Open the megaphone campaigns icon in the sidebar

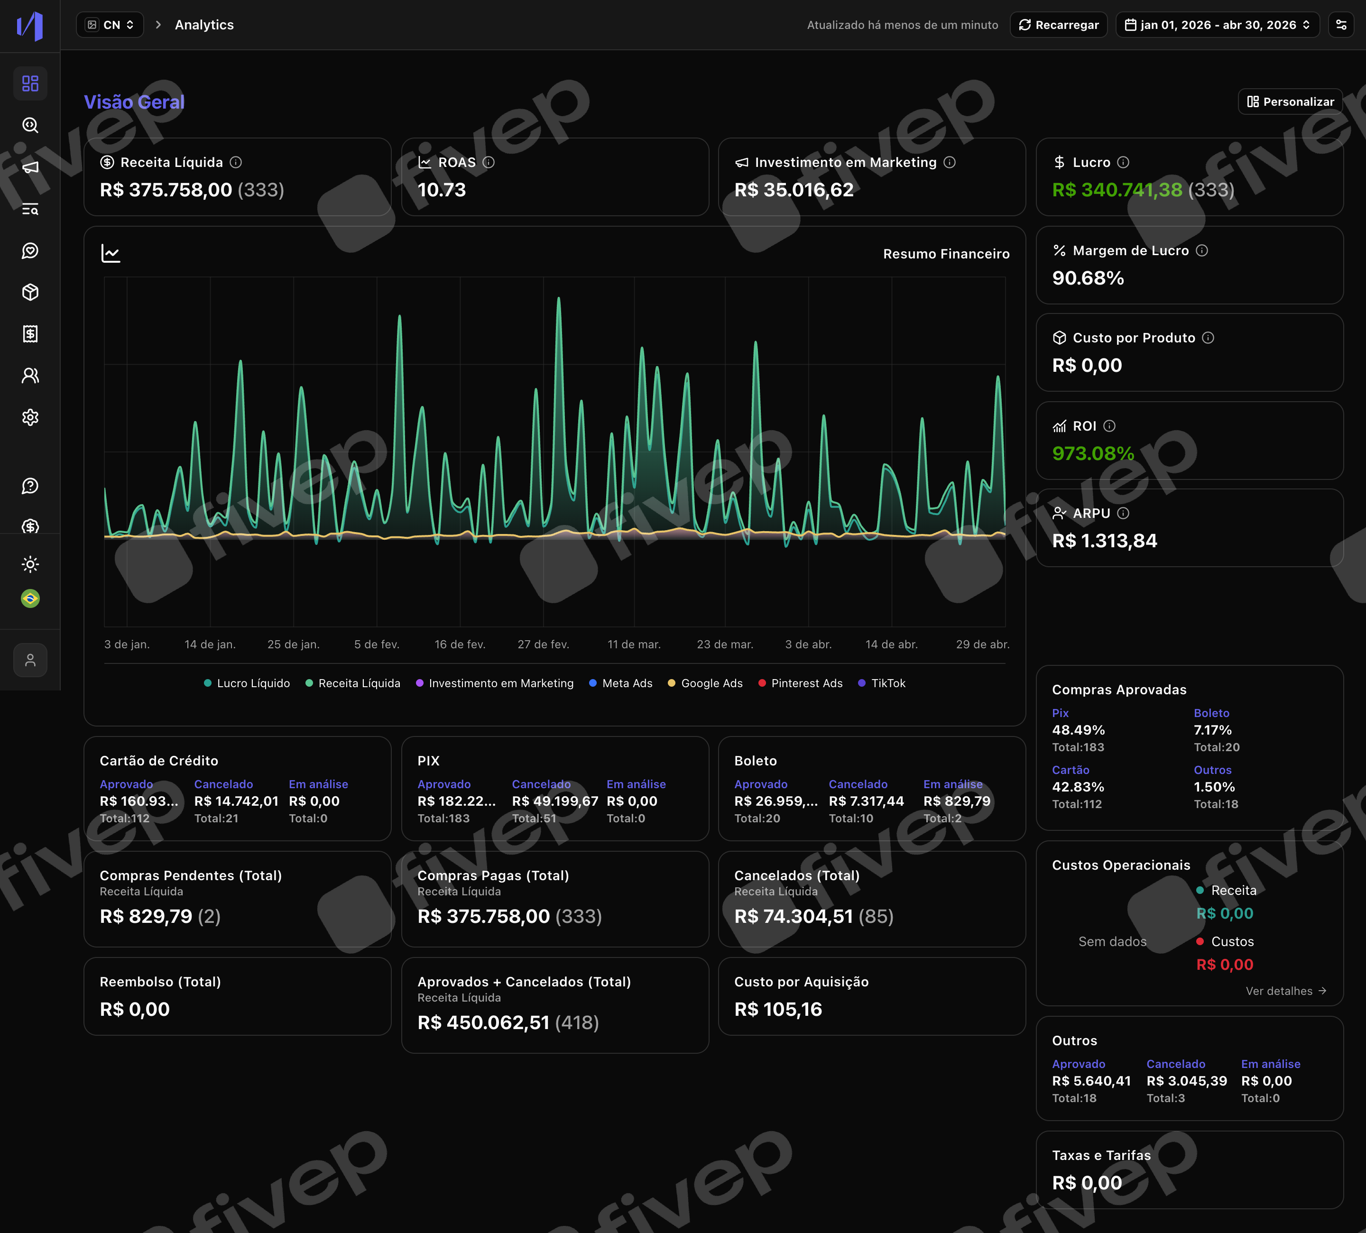30,167
